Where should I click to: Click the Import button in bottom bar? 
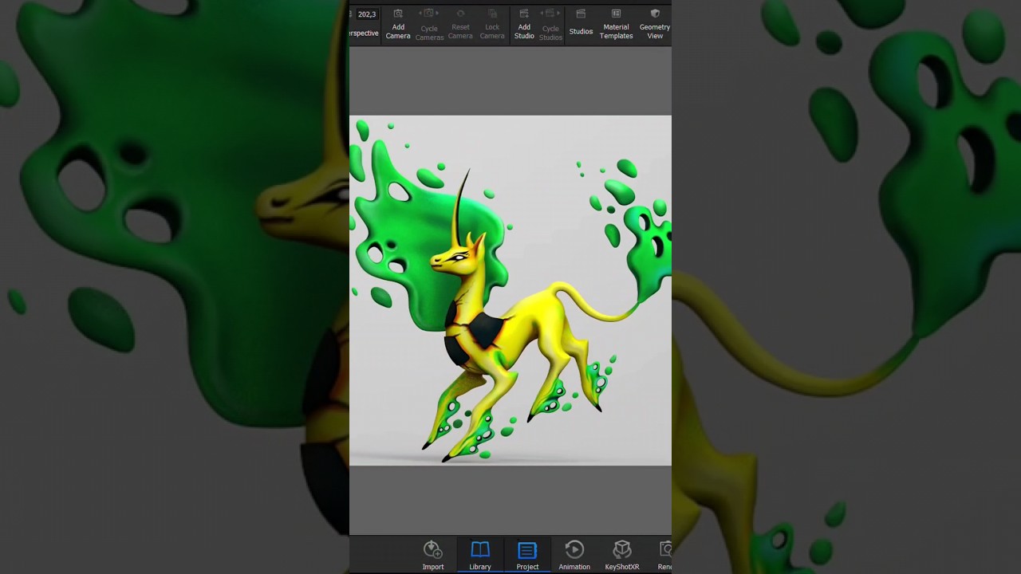433,555
